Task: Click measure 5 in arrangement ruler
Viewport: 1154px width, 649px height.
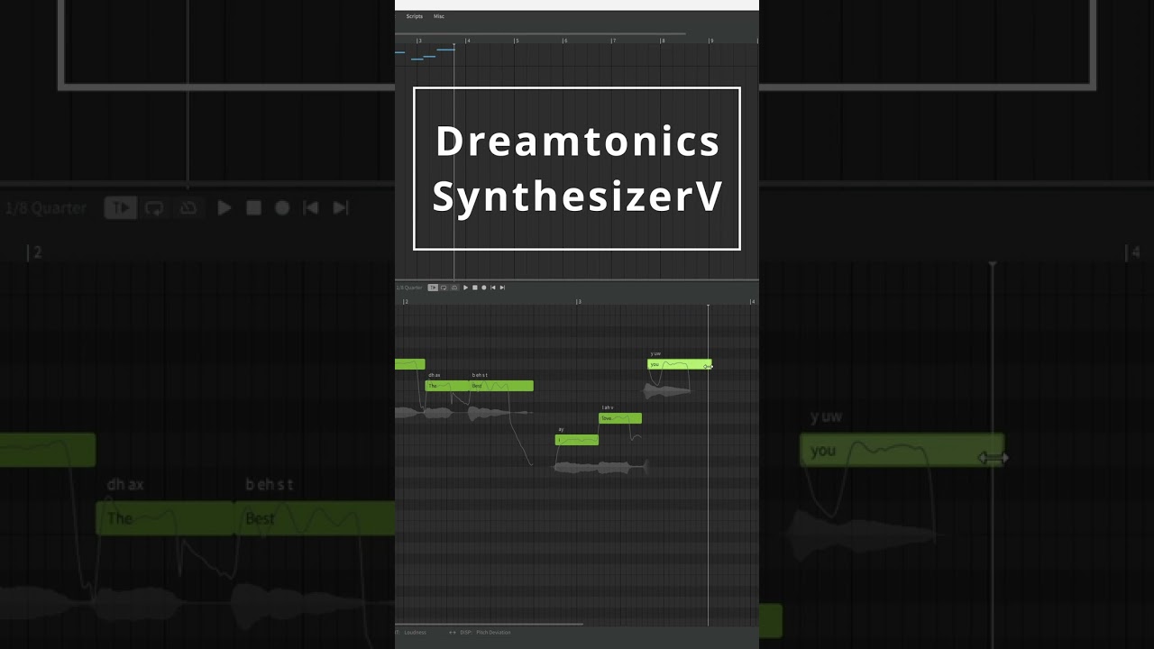Action: point(516,41)
